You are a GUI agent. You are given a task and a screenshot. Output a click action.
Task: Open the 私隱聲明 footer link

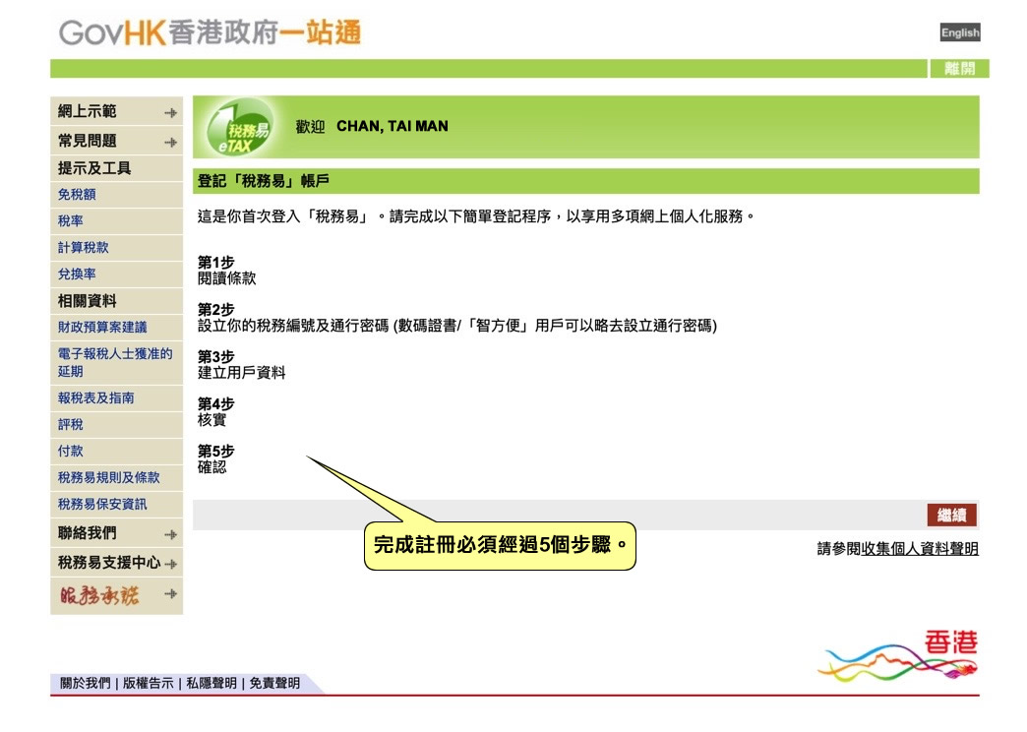211,684
